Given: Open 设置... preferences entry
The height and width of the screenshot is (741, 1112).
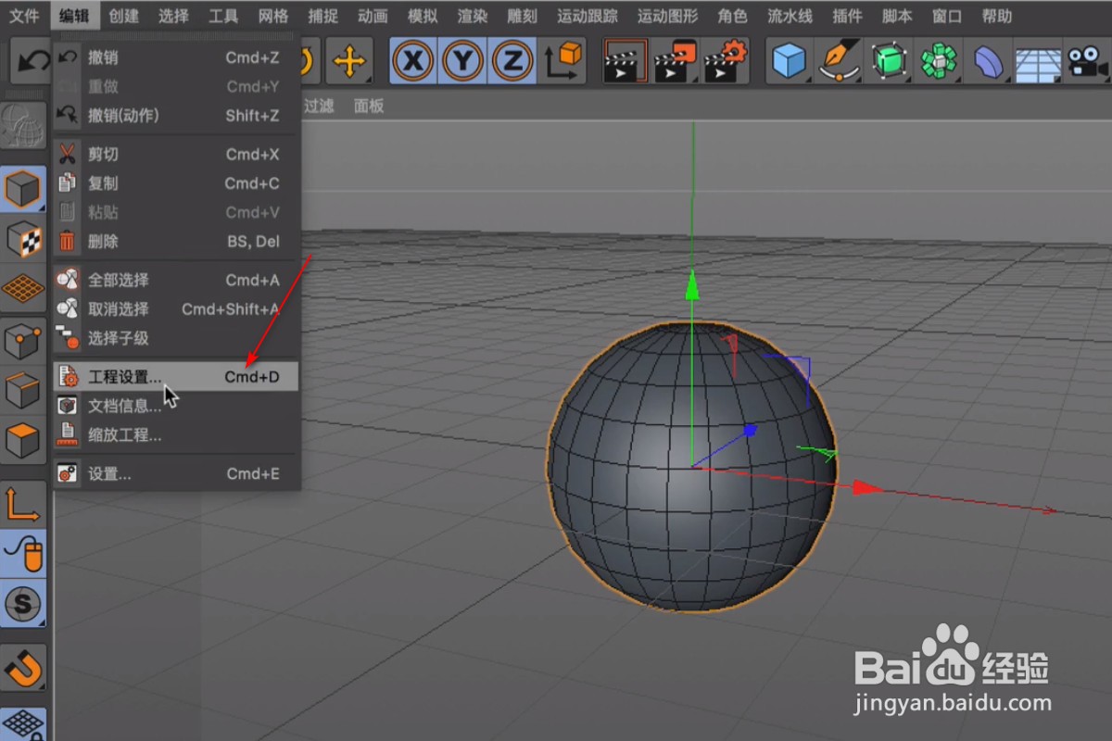Looking at the screenshot, I should 176,473.
